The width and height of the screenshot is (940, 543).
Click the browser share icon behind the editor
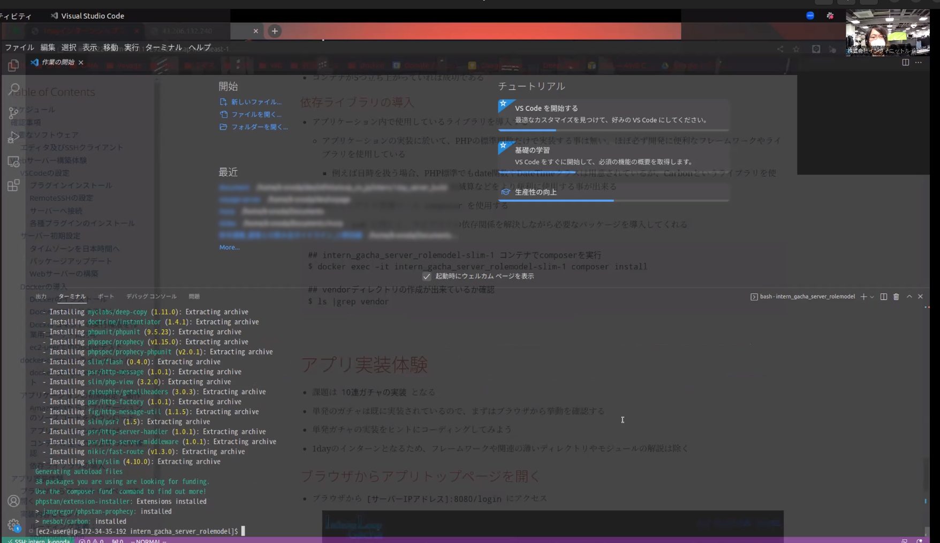tap(780, 49)
